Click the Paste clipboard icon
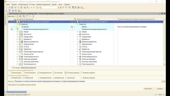The width and height of the screenshot is (170, 96). click(21, 7)
